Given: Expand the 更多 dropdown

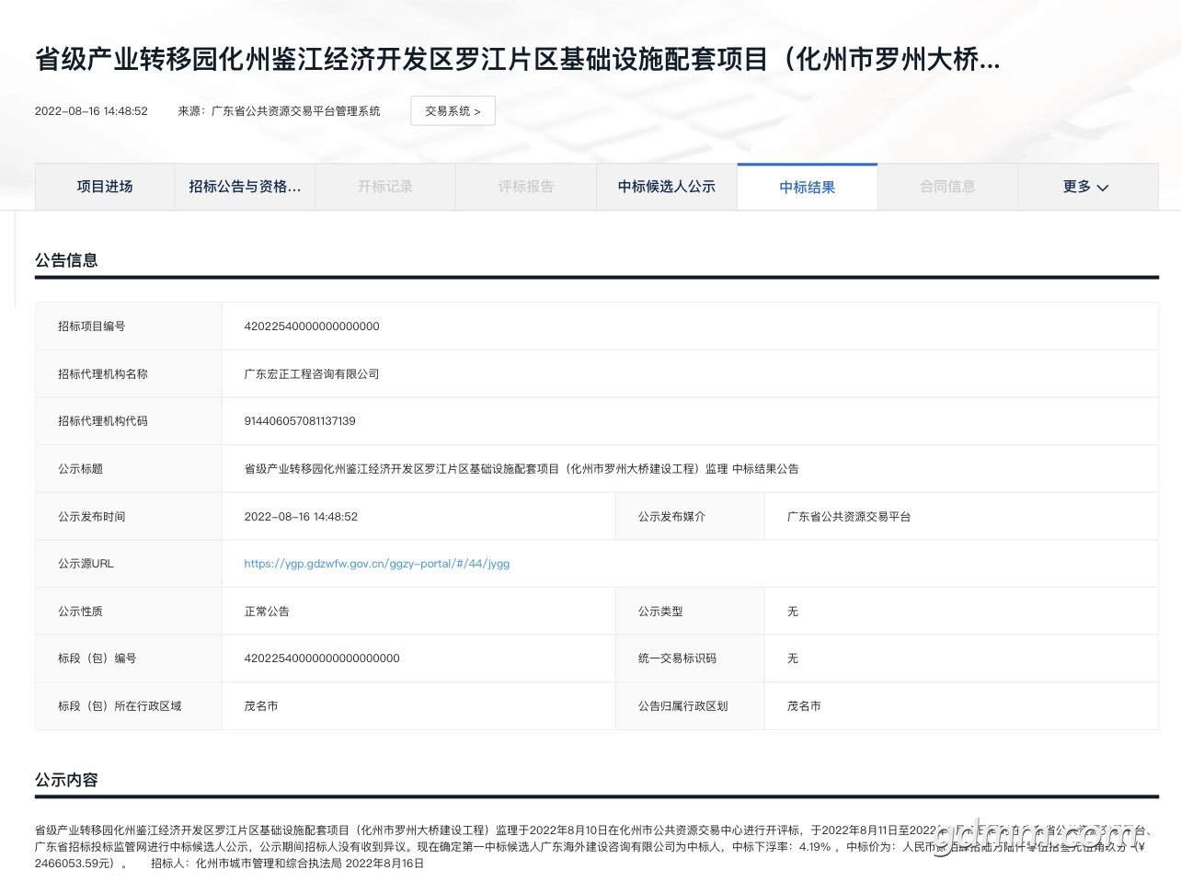Looking at the screenshot, I should (1077, 187).
